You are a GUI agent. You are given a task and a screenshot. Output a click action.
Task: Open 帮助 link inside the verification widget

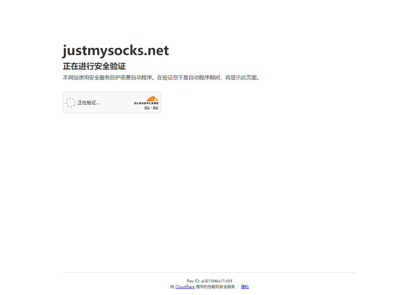tap(155, 108)
